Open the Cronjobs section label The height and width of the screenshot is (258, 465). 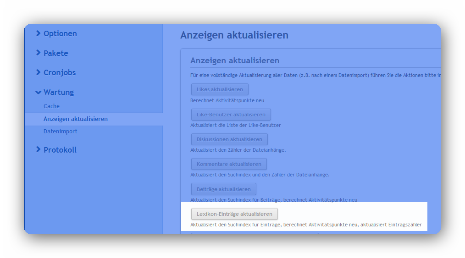point(60,72)
